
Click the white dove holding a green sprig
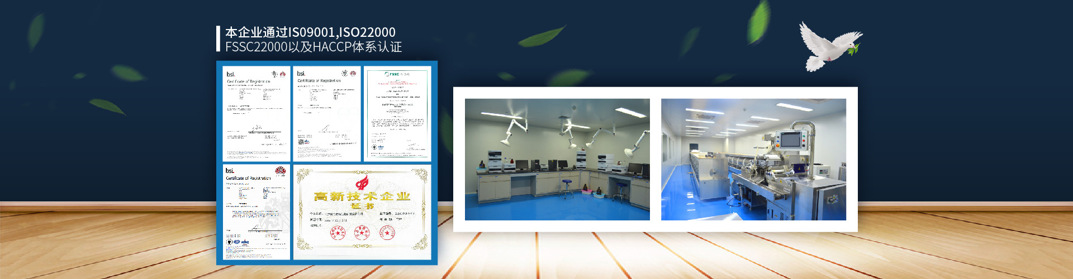tap(826, 47)
